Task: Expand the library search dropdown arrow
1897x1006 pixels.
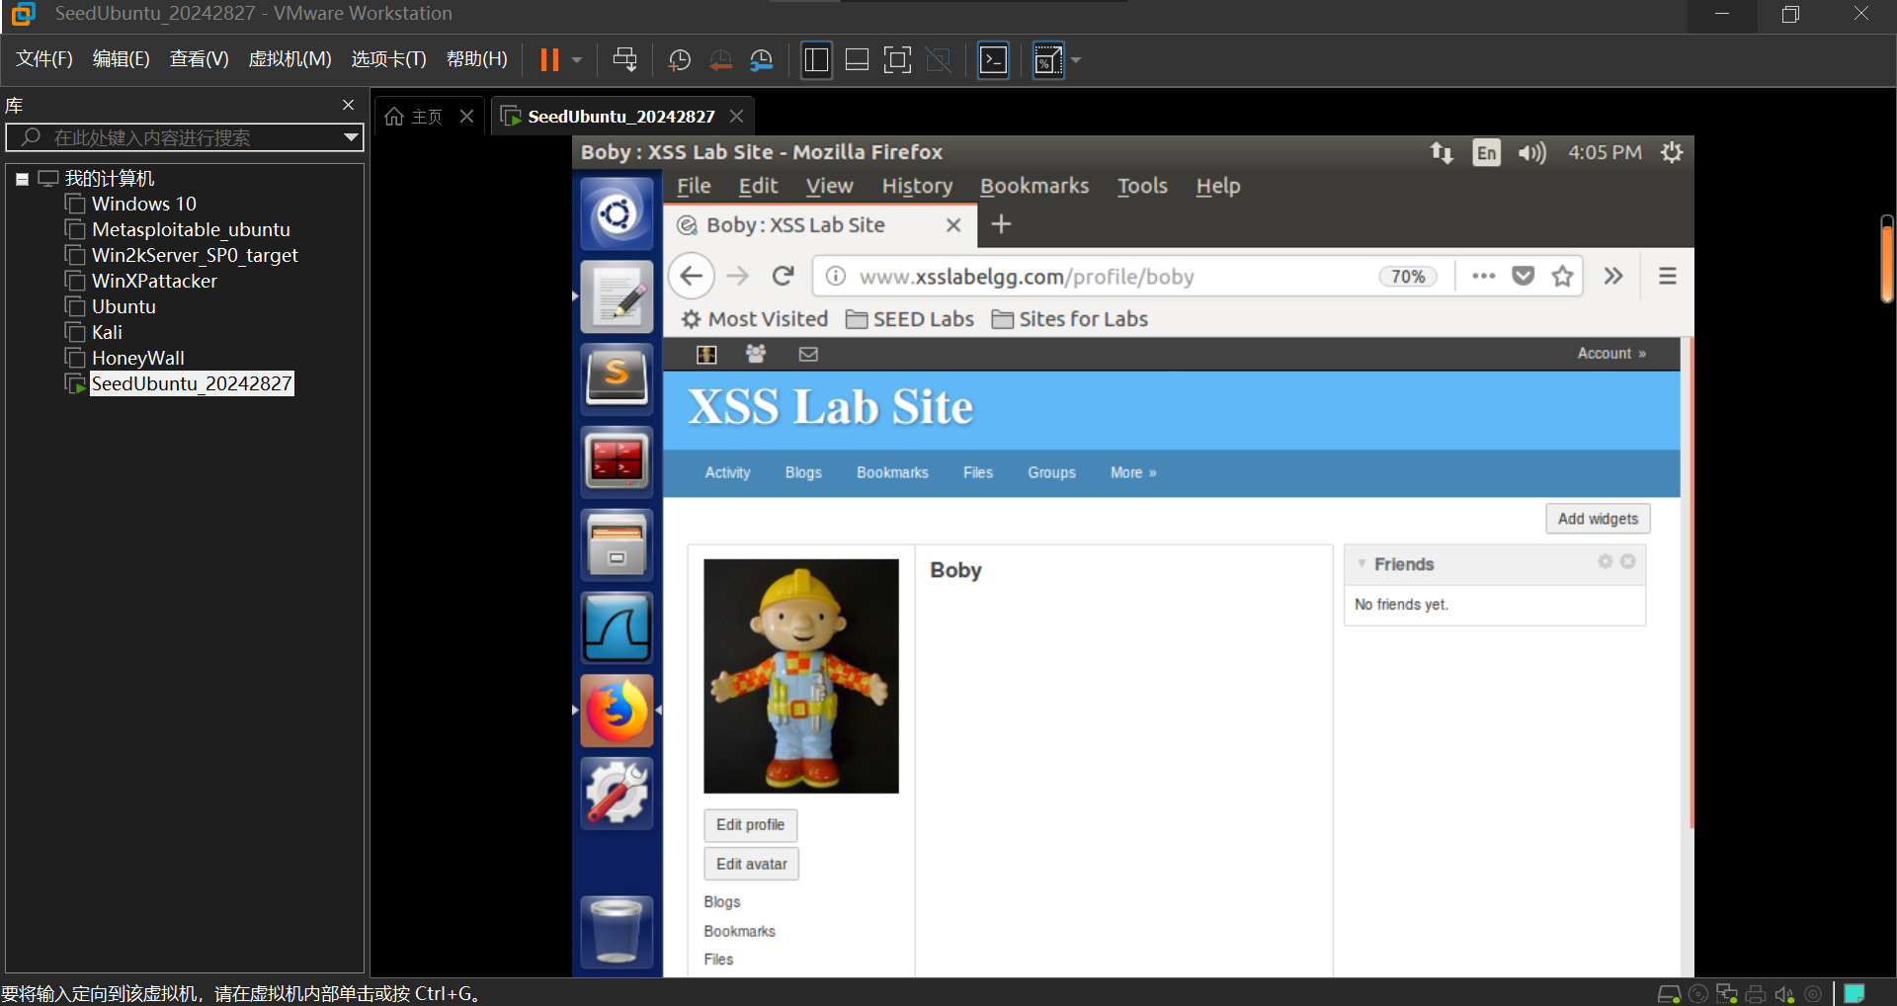Action: 351,137
